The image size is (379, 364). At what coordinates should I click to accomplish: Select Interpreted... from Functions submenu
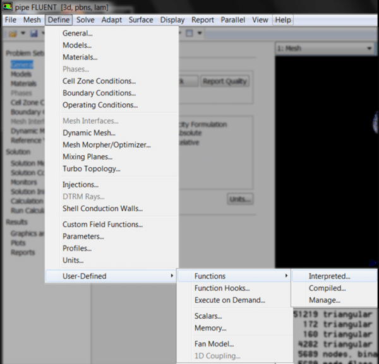(329, 276)
